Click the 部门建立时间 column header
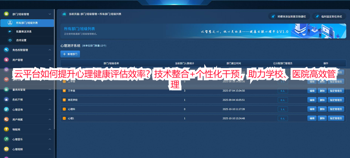 234,63
